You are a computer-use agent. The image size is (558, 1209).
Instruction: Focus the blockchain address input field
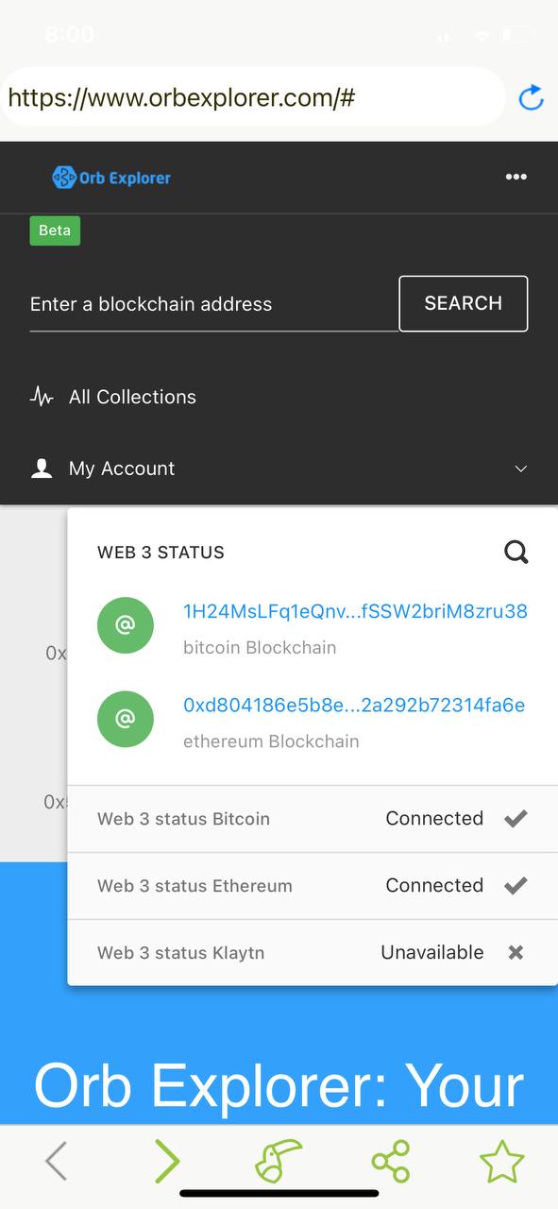coord(213,304)
